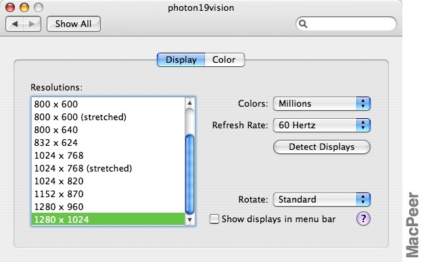This screenshot has height=262, width=422.
Task: Open help with the question mark button
Action: pyautogui.click(x=363, y=219)
